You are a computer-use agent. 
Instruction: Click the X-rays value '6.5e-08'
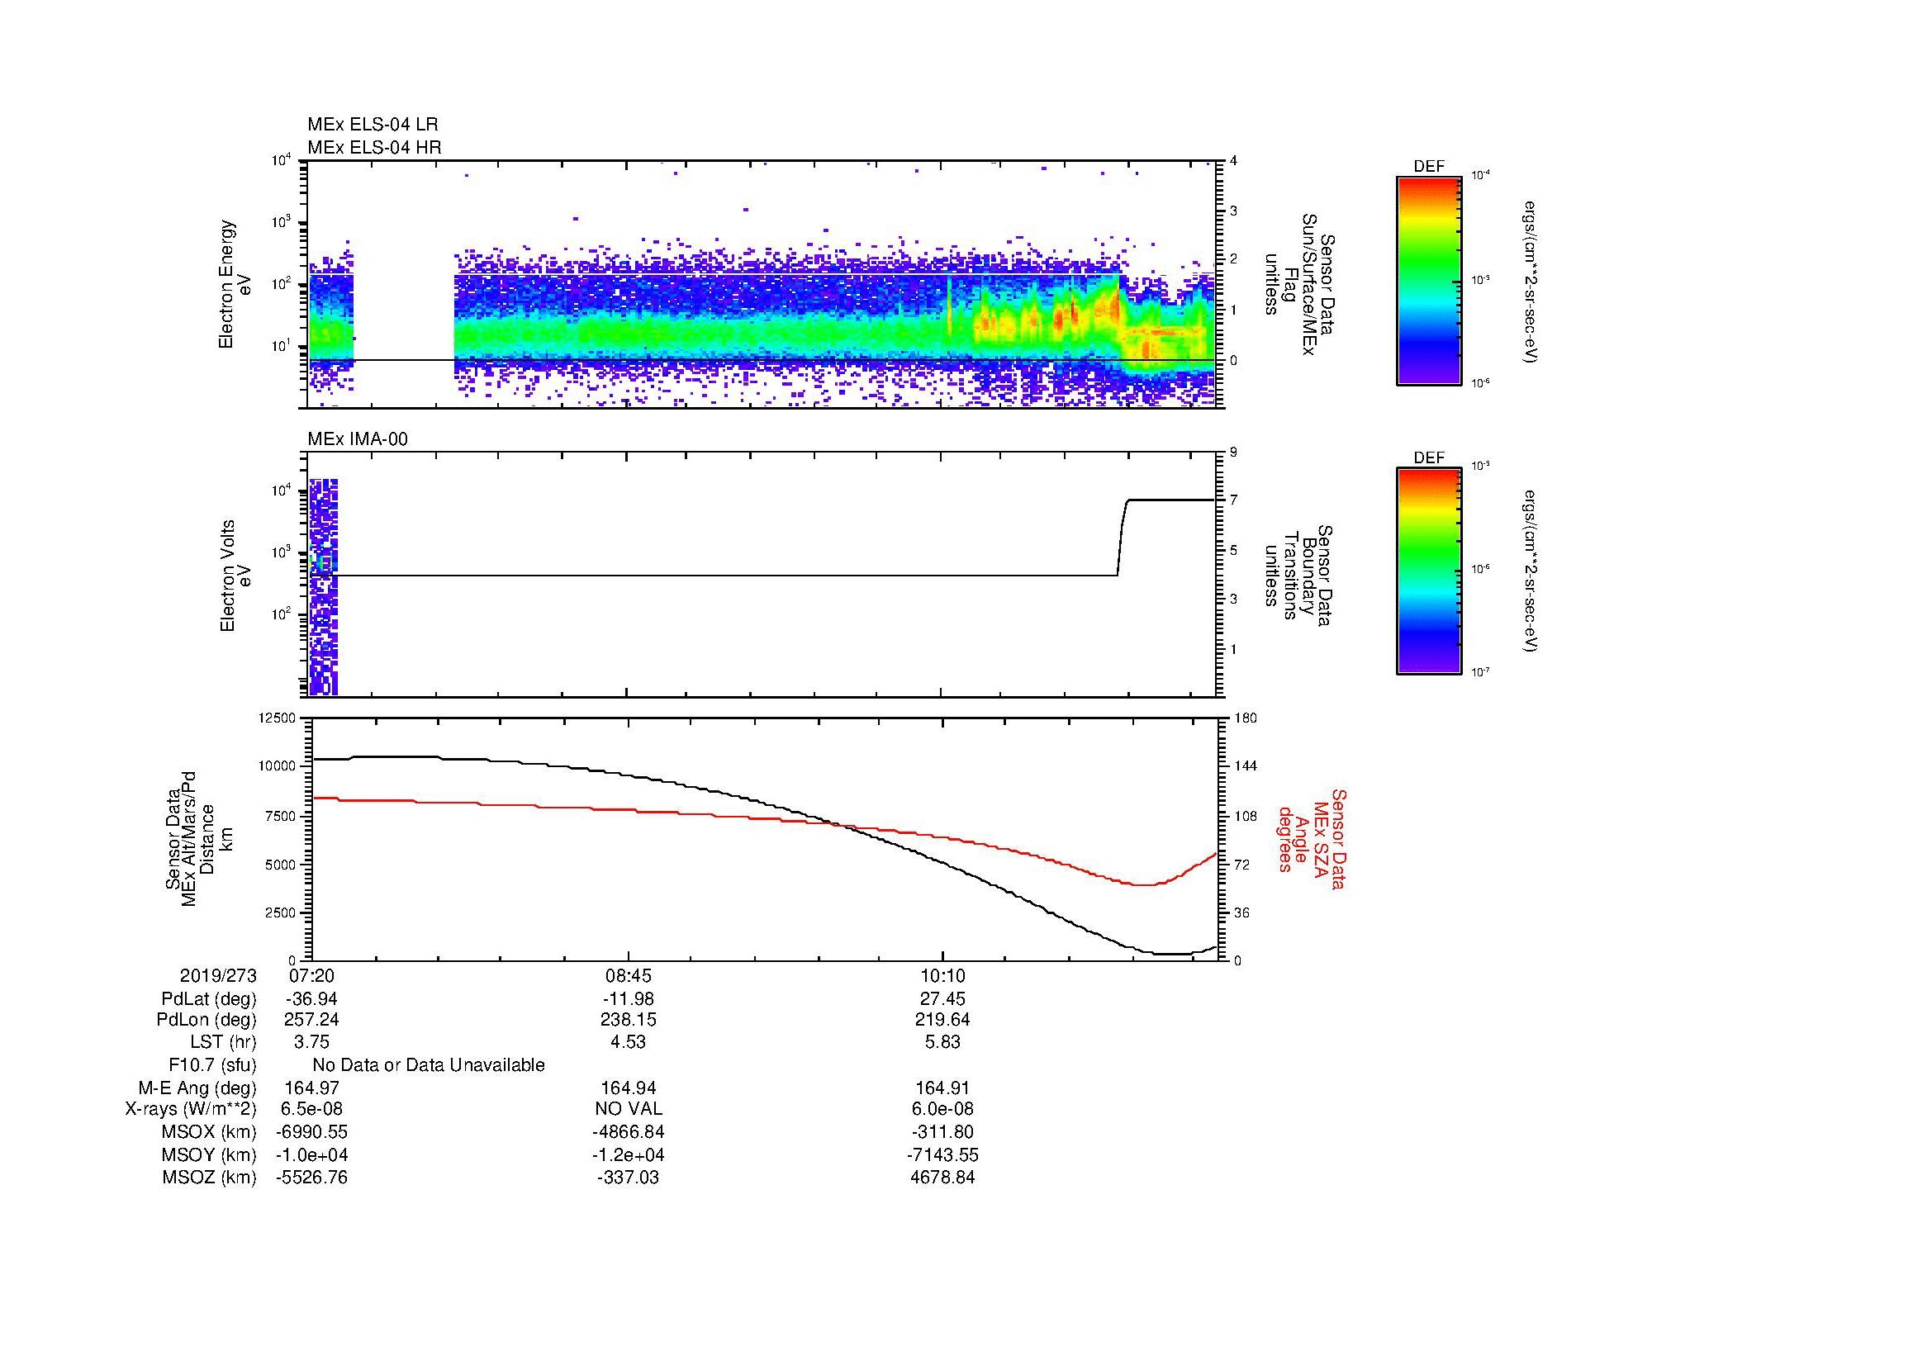click(311, 1110)
